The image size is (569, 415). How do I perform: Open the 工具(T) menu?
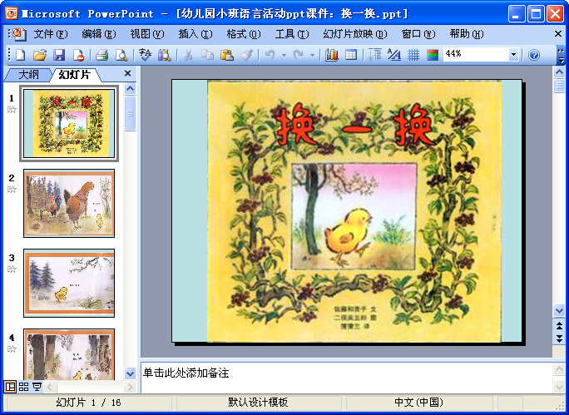[292, 34]
